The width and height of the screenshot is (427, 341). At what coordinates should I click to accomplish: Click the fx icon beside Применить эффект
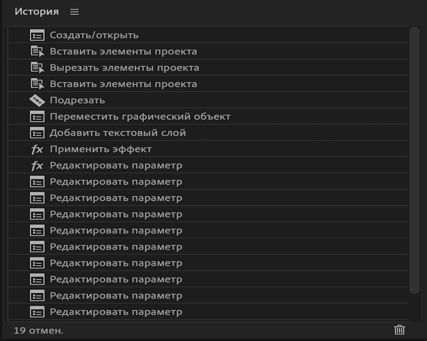(x=37, y=149)
